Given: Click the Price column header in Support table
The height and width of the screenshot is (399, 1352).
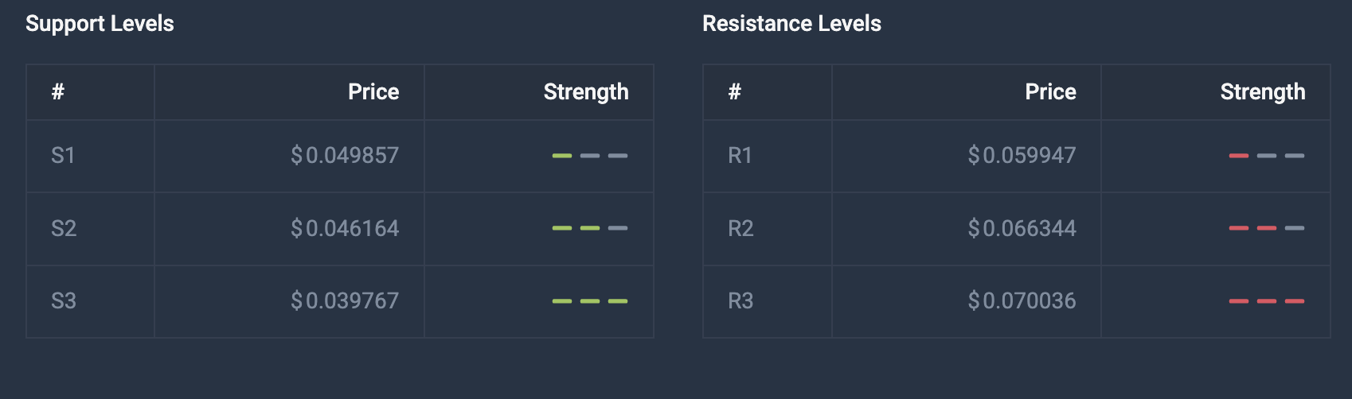Looking at the screenshot, I should [x=373, y=92].
